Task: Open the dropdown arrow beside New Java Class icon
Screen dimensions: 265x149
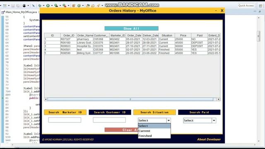Action: tap(83, 5)
